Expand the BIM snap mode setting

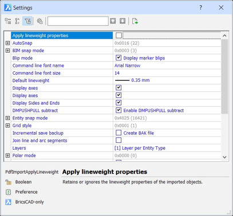tap(7, 50)
